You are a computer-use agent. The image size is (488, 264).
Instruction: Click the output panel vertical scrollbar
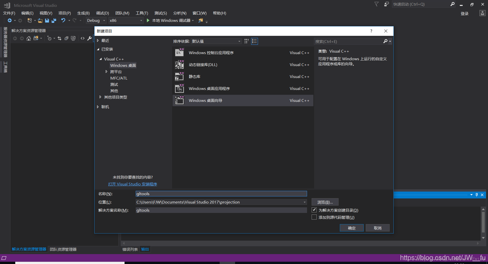[x=483, y=222]
